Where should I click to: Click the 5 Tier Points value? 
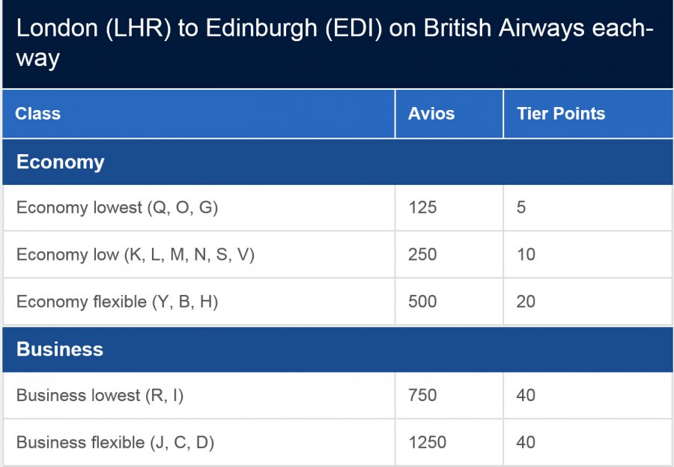click(x=521, y=208)
